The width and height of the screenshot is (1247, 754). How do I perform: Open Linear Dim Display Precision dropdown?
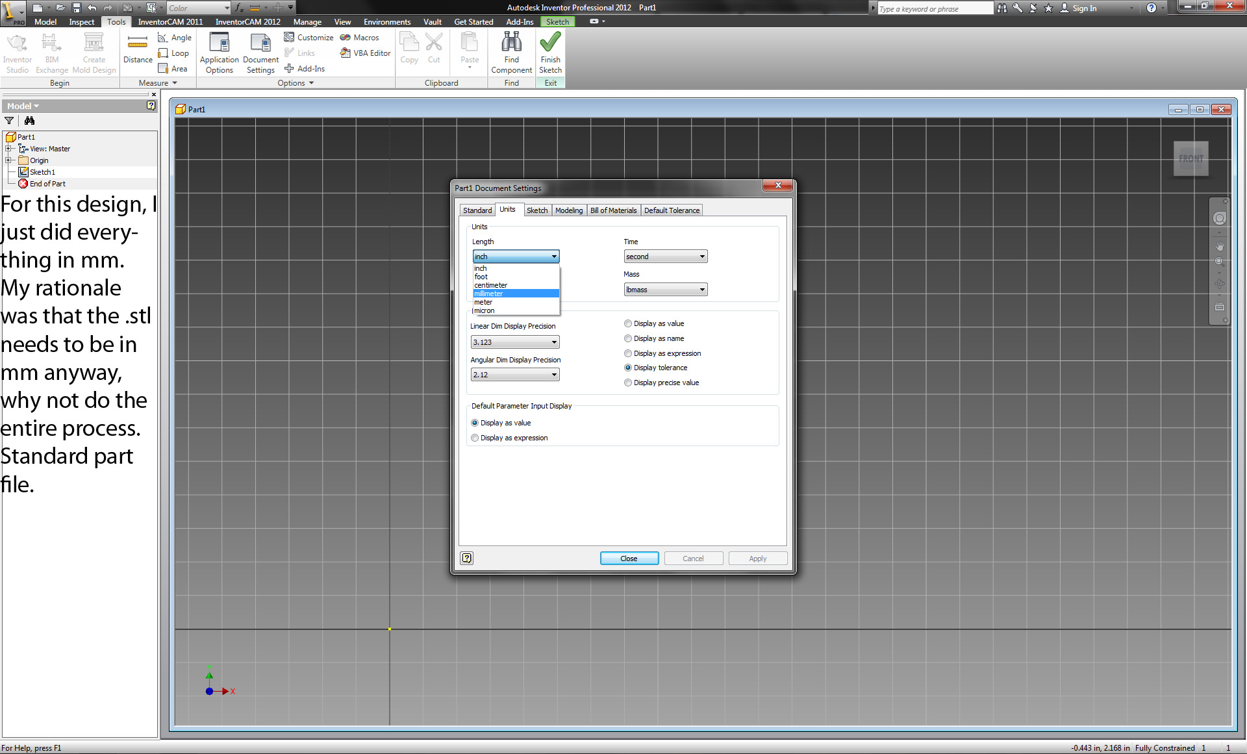point(515,342)
